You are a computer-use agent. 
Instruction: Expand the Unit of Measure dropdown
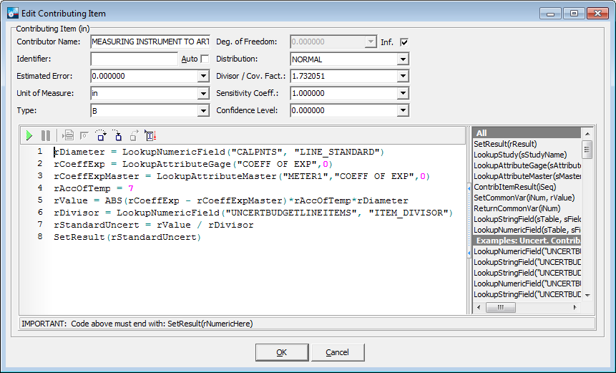click(202, 93)
